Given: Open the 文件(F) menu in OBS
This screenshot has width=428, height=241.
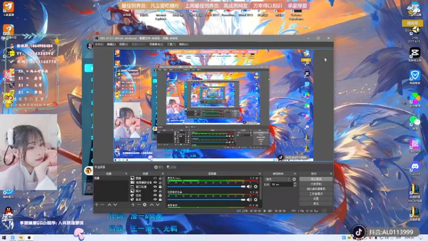Looking at the screenshot, I should pos(99,44).
